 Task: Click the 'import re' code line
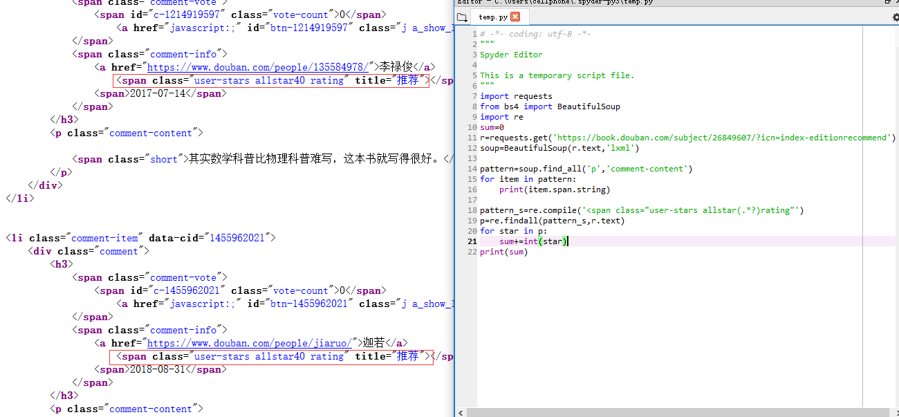pyautogui.click(x=501, y=117)
